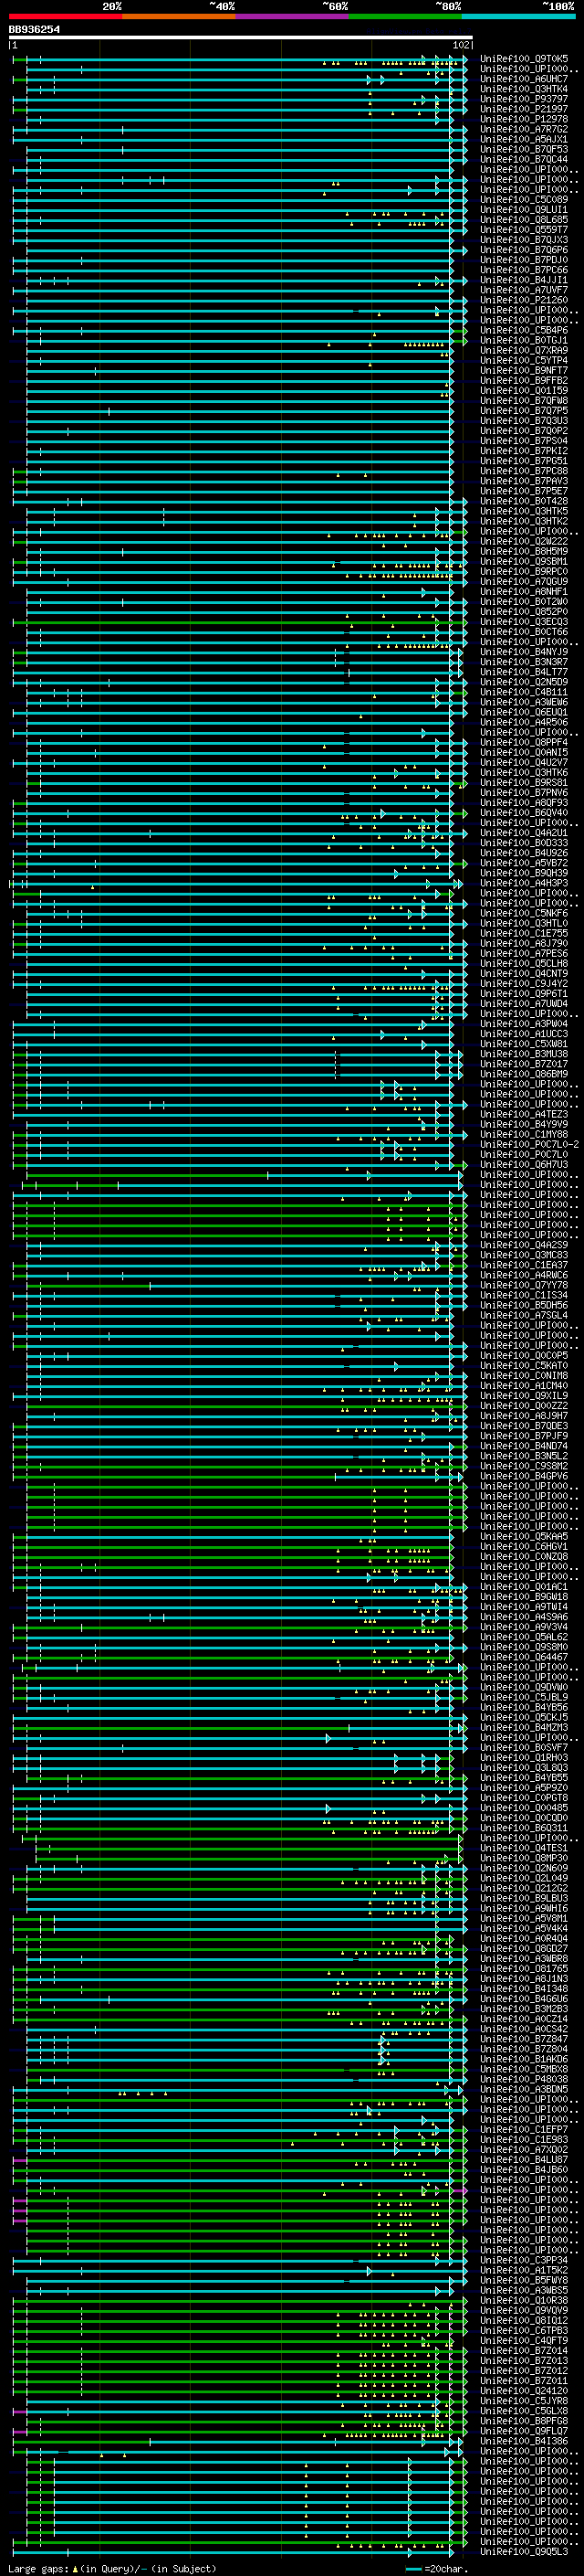
Task: Click subject name UniRef100_B0TGJ1
Action: [x=524, y=340]
